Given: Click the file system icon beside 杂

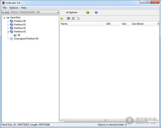Looking at the screenshot, I should pos(15,35).
